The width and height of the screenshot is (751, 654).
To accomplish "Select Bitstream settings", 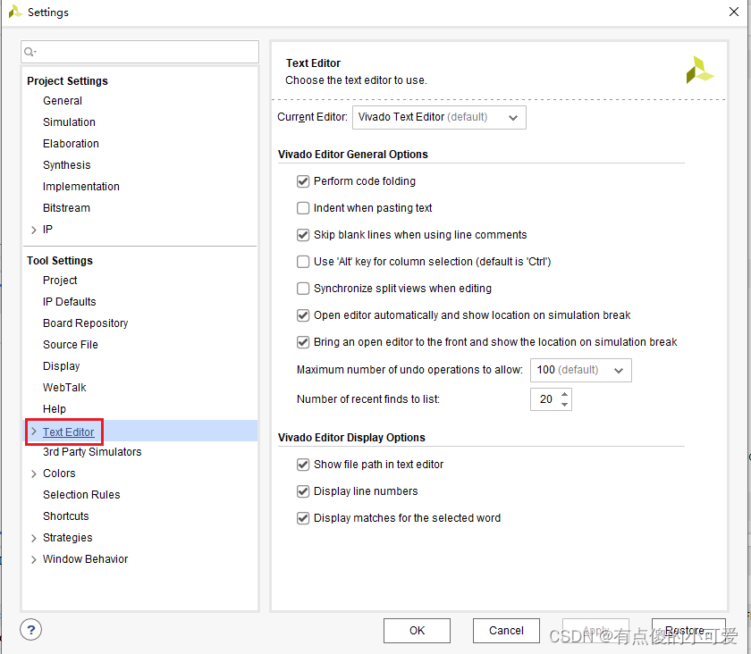I will click(66, 208).
